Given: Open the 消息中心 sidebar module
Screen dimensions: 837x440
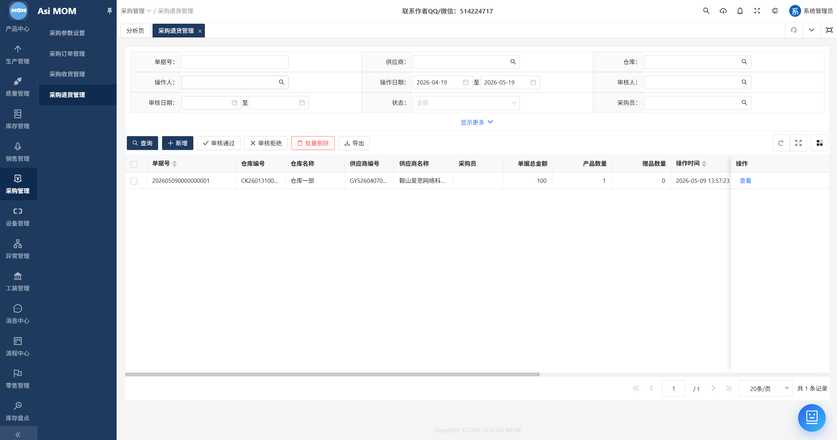Looking at the screenshot, I should coord(18,314).
